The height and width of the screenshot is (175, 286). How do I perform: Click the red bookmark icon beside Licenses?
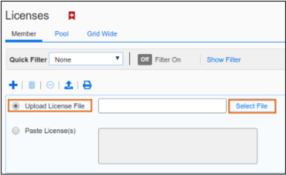coord(72,16)
